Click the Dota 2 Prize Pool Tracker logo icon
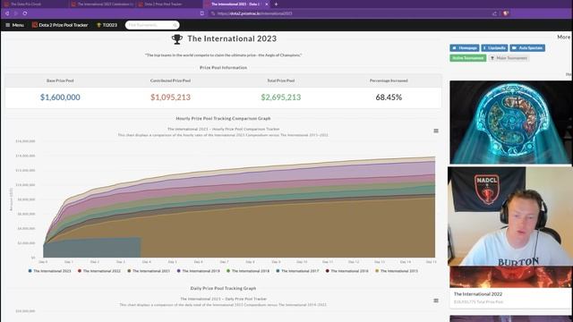Screen dimensions: 573x322 pyautogui.click(x=35, y=25)
